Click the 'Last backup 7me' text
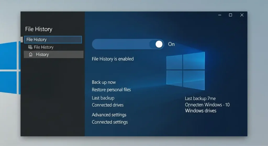The height and width of the screenshot is (146, 268). click(200, 98)
